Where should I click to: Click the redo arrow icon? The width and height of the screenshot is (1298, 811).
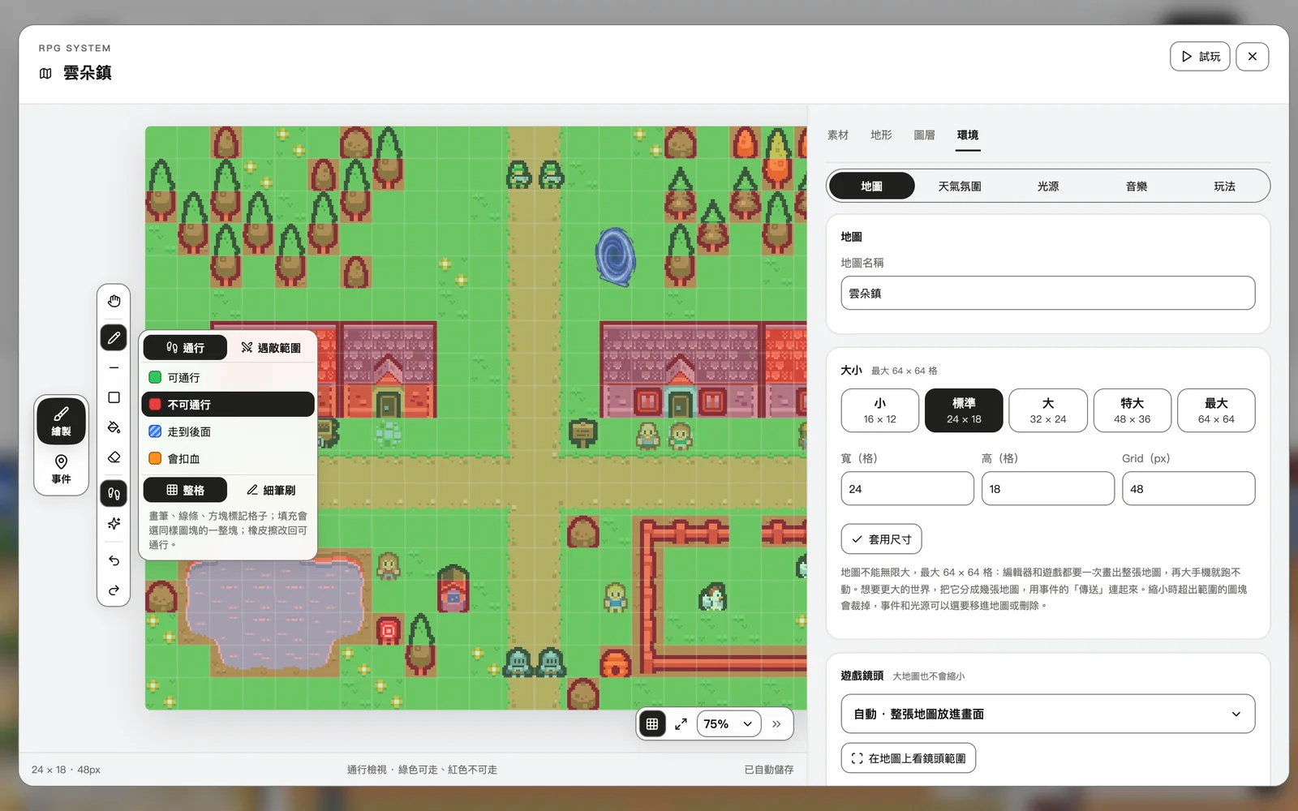point(114,590)
